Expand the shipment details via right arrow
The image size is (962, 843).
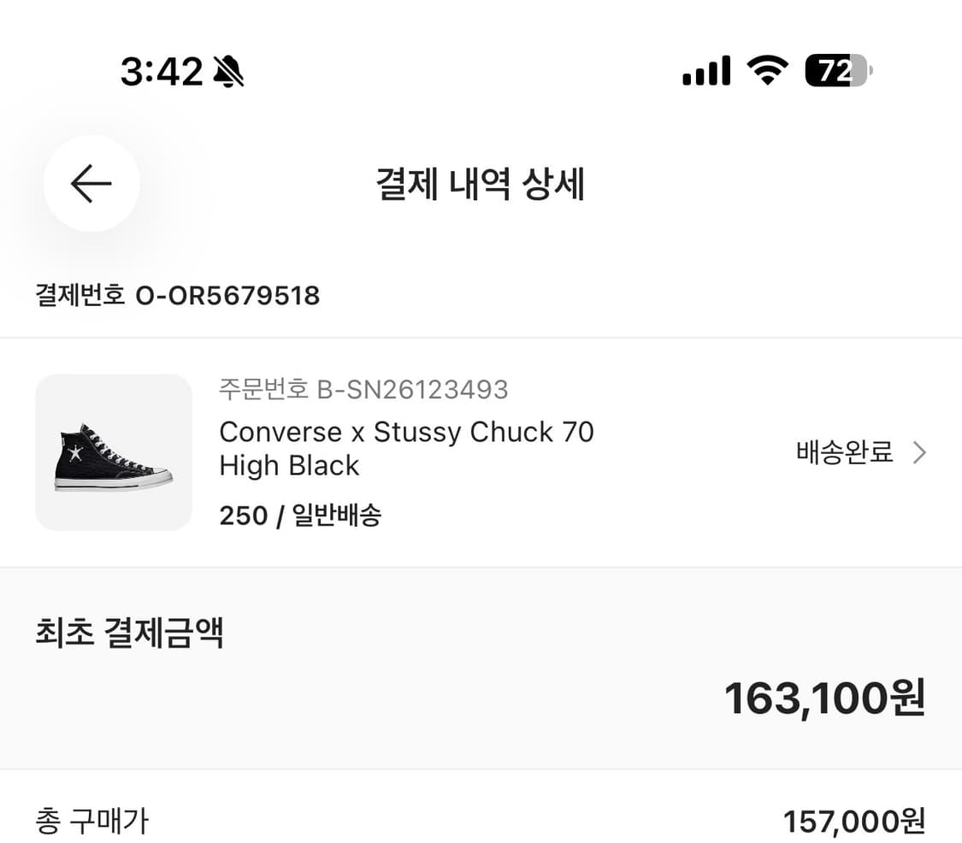pyautogui.click(x=919, y=452)
